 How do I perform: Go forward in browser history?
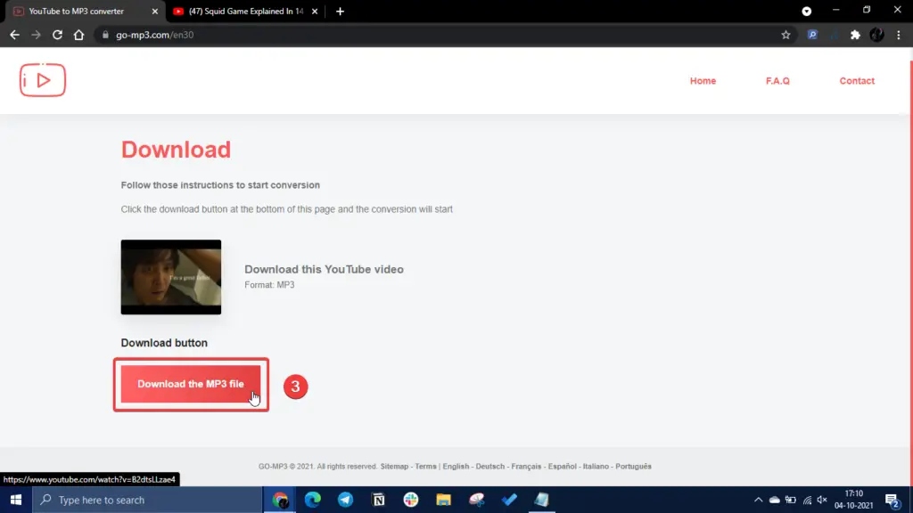pyautogui.click(x=36, y=35)
